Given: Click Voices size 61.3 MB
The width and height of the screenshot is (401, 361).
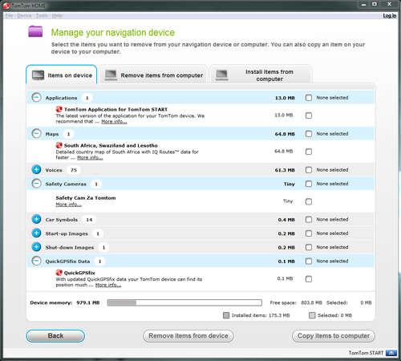Looking at the screenshot, I should 285,170.
